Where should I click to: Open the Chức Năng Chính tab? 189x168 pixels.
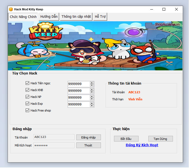(x=23, y=17)
